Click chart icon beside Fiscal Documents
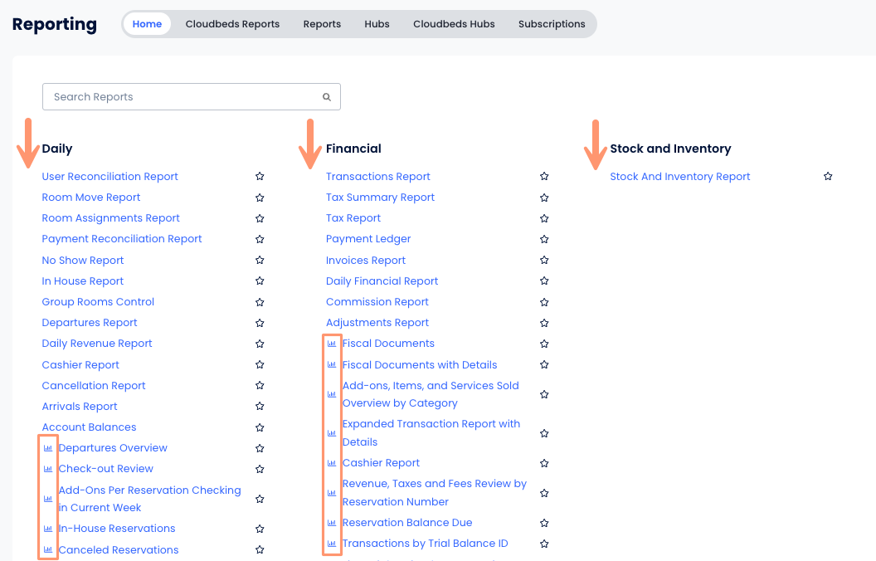The height and width of the screenshot is (561, 876). point(332,344)
